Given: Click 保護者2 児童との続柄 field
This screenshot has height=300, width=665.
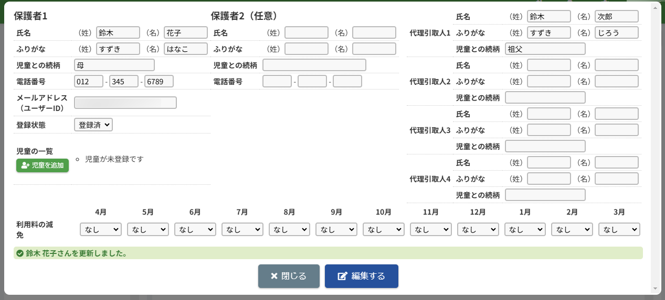Looking at the screenshot, I should click(314, 65).
